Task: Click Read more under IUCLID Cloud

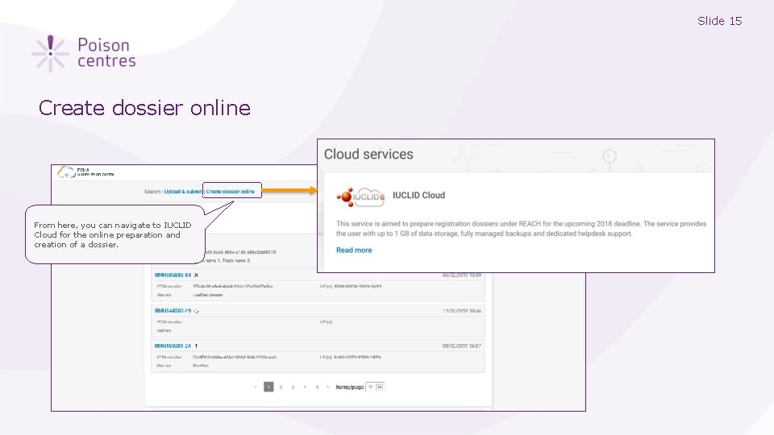Action: click(x=354, y=250)
